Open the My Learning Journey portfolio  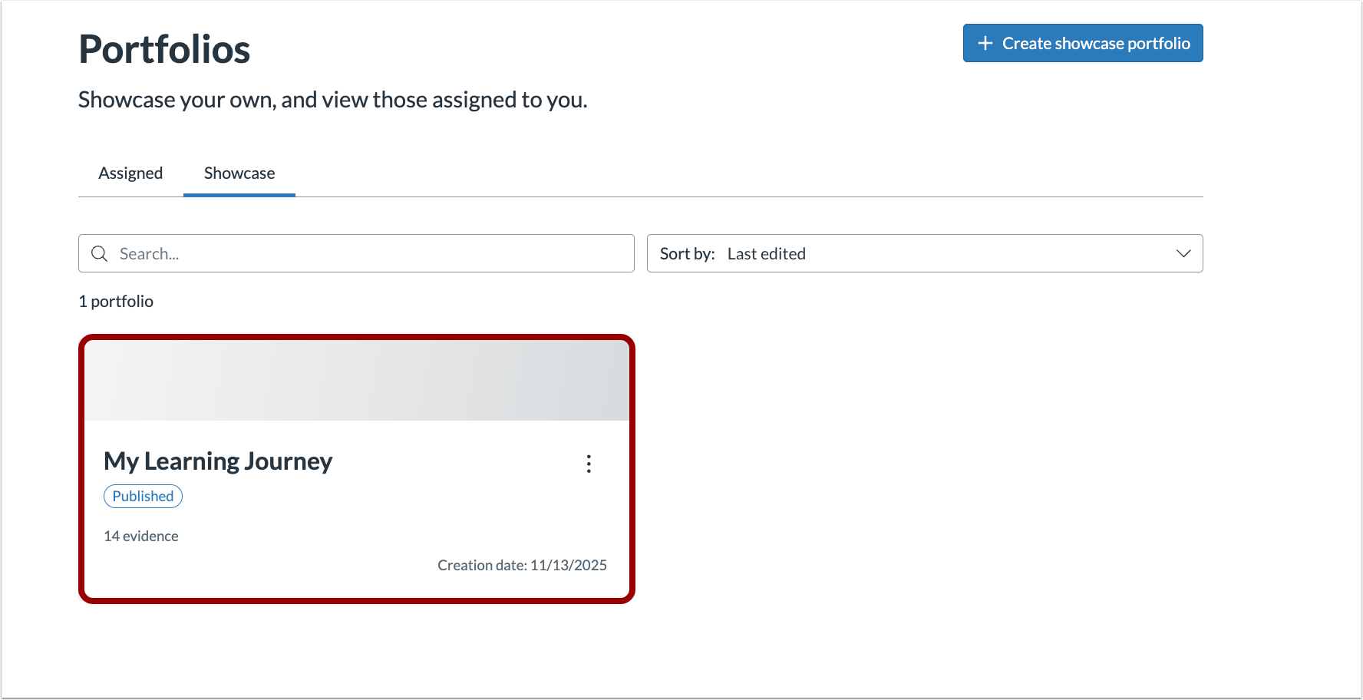coord(218,461)
